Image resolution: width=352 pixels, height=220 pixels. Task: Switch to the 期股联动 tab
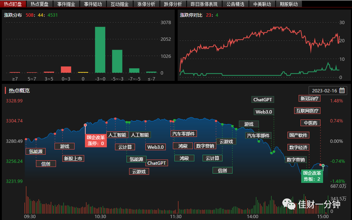[x=289, y=4]
